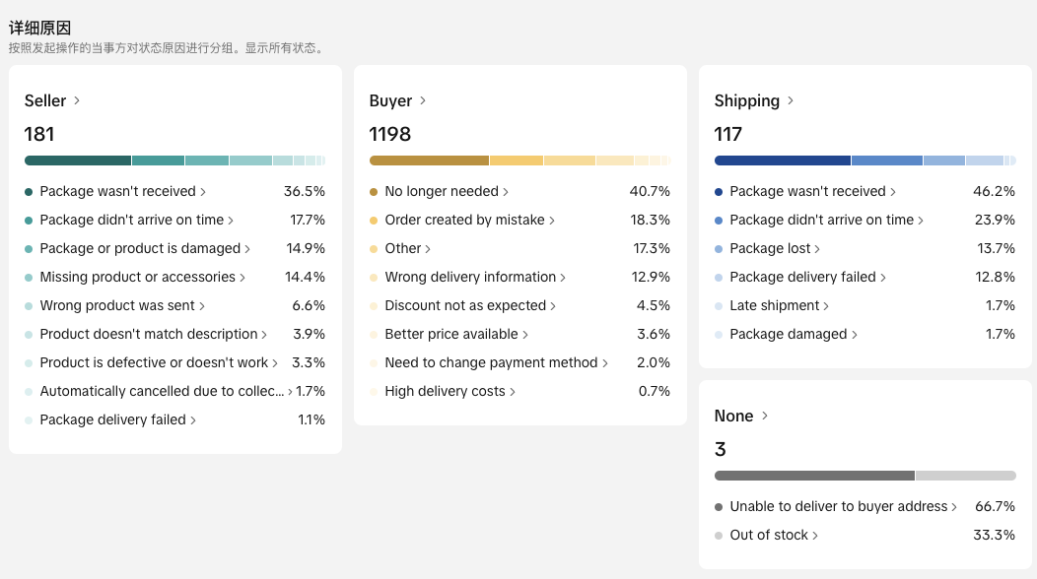Image resolution: width=1037 pixels, height=579 pixels.
Task: Expand the Package lost reason
Action: 775,249
